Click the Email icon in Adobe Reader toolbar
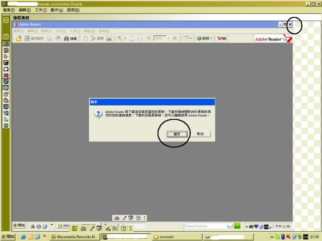 (58, 38)
